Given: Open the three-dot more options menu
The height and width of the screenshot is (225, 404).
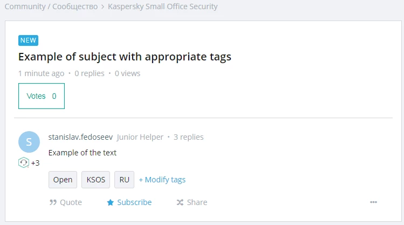Looking at the screenshot, I should [373, 202].
